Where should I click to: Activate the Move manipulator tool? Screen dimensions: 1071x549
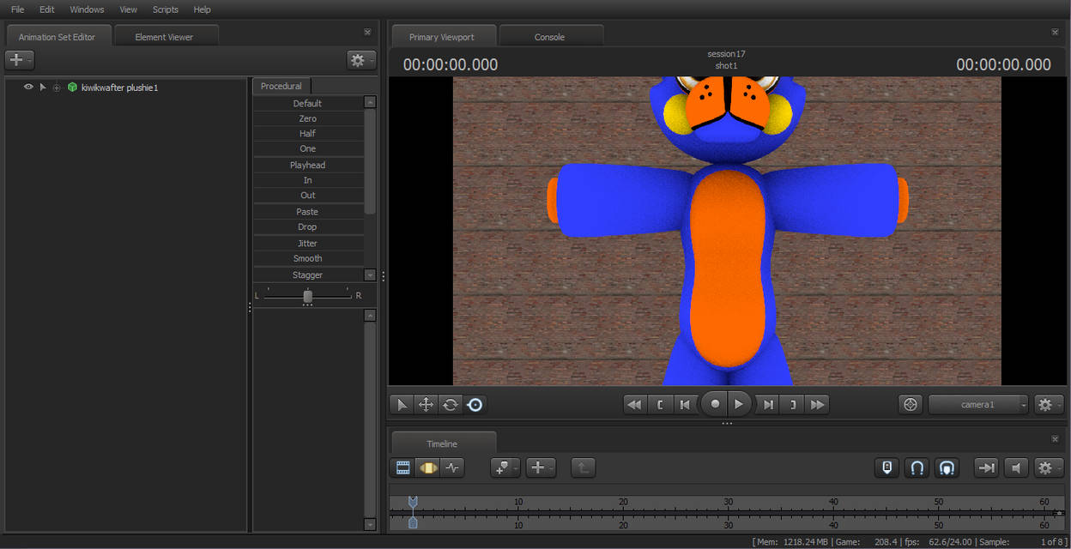[426, 404]
